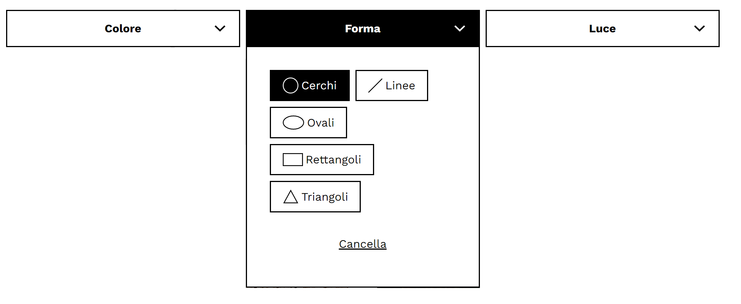This screenshot has height=304, width=741.
Task: Click the Forma filter header
Action: [363, 28]
